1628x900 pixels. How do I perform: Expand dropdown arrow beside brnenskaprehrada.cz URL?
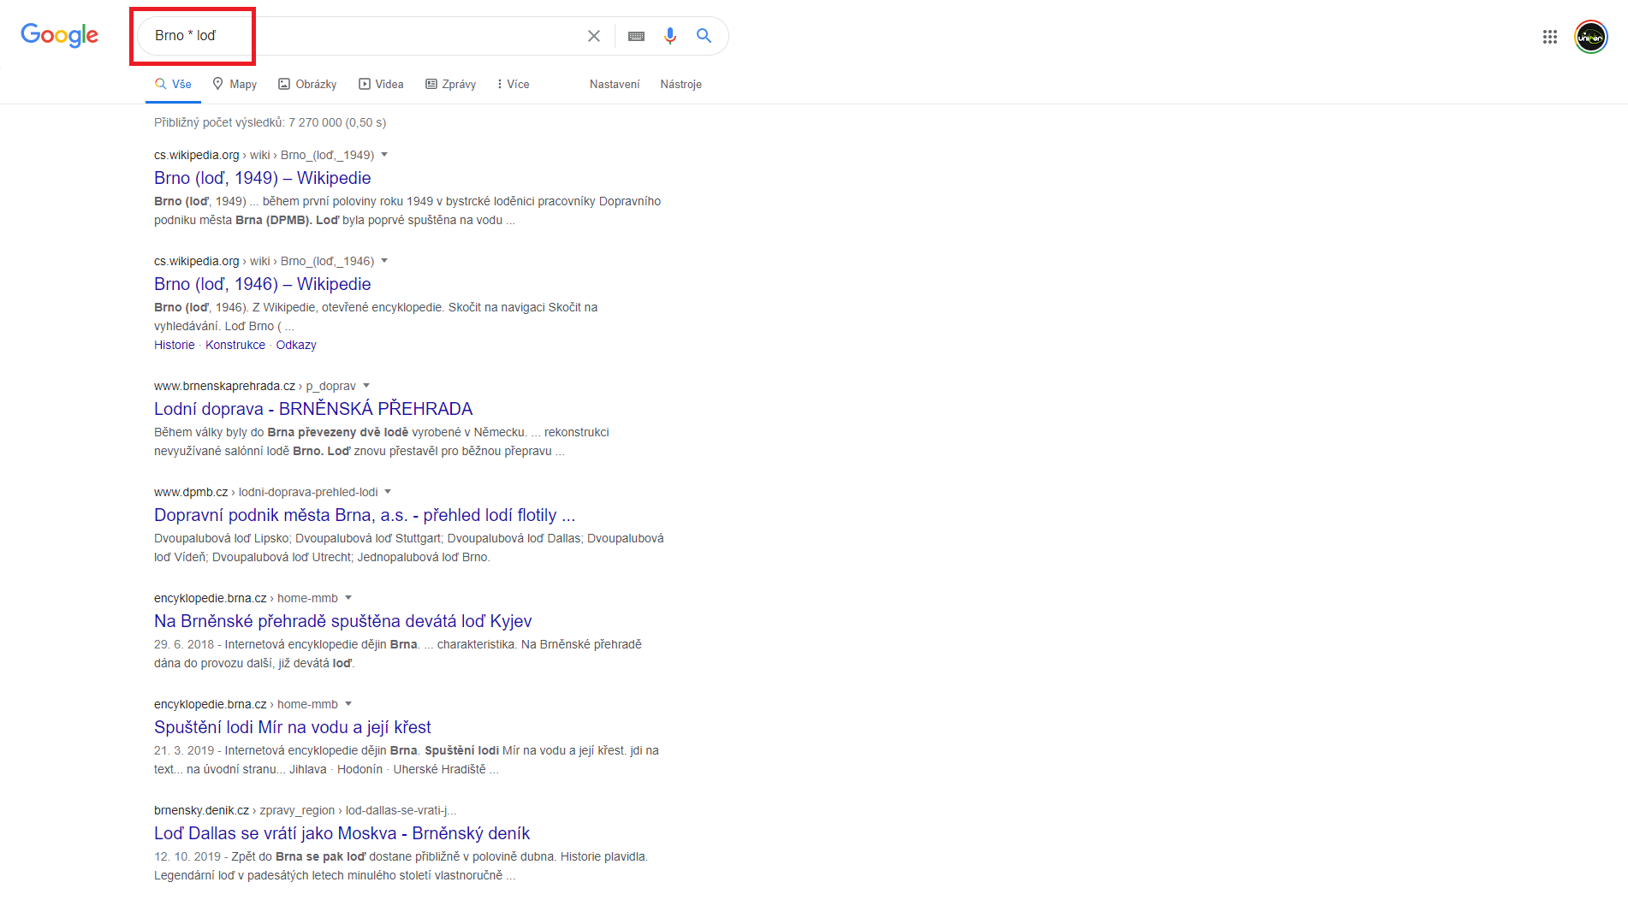pyautogui.click(x=366, y=386)
